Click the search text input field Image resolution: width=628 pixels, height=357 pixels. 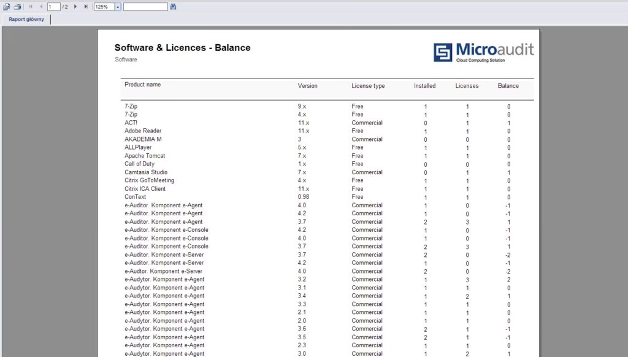[x=145, y=7]
